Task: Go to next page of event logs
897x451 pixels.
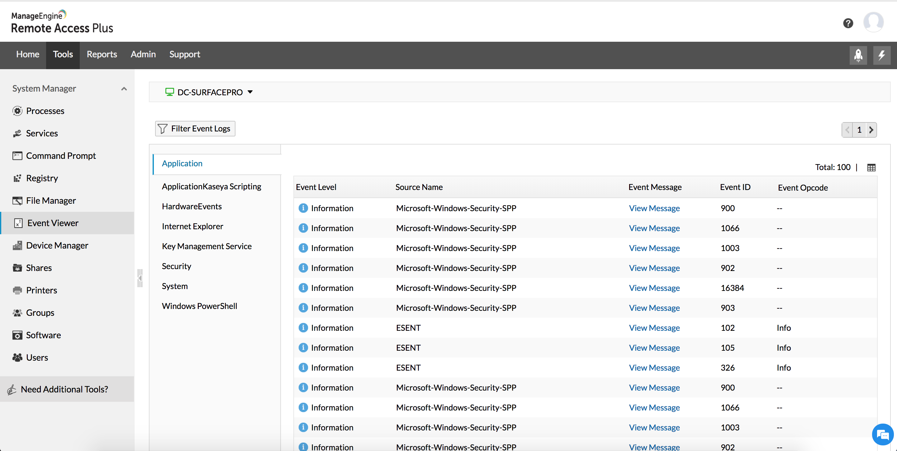Action: [871, 130]
